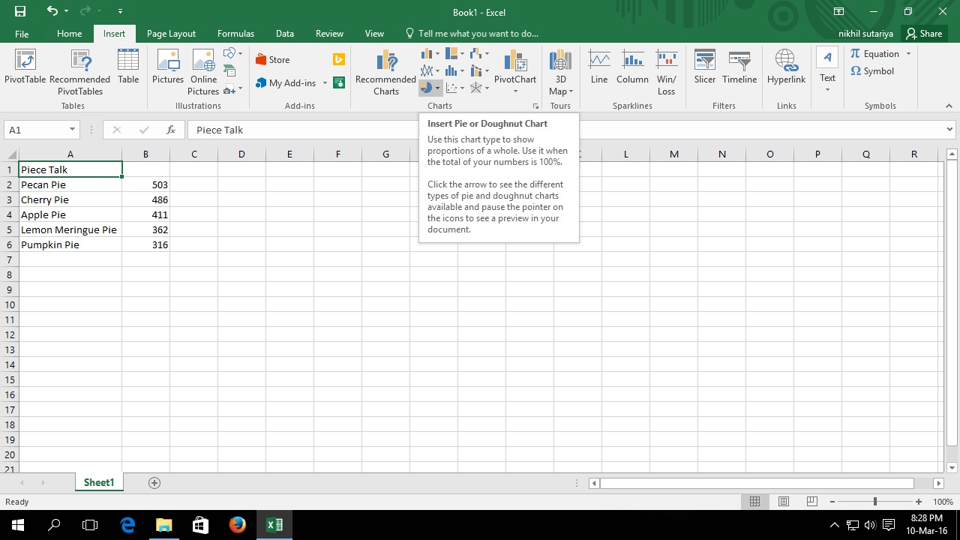Switch to the Home tab

69,34
